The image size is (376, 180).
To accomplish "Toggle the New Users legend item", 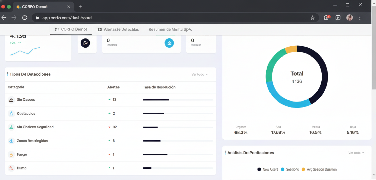I will point(268,169).
